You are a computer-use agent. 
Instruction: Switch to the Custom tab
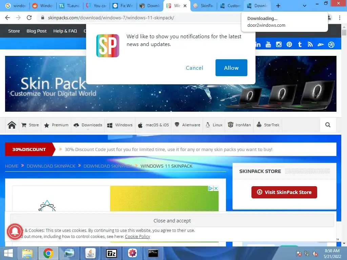point(230,6)
